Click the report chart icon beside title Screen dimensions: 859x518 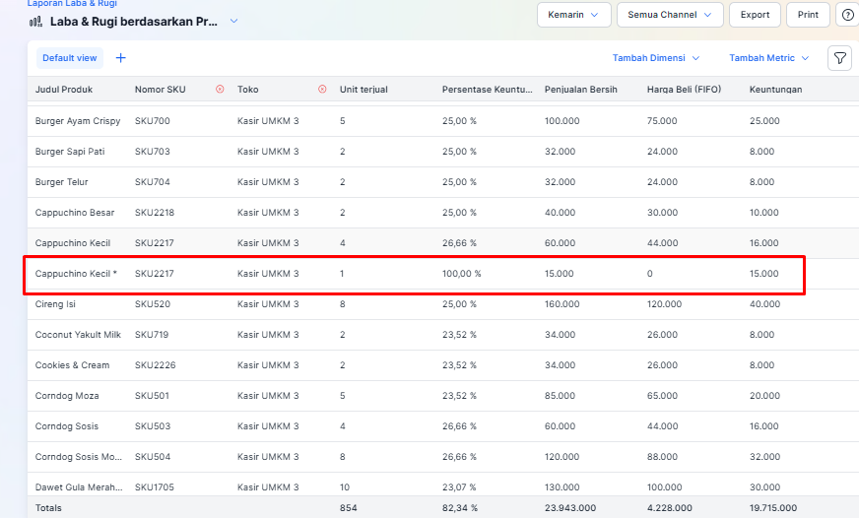(x=35, y=21)
